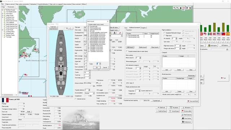Click Turret arcs button
The image size is (231, 130).
(x=53, y=27)
